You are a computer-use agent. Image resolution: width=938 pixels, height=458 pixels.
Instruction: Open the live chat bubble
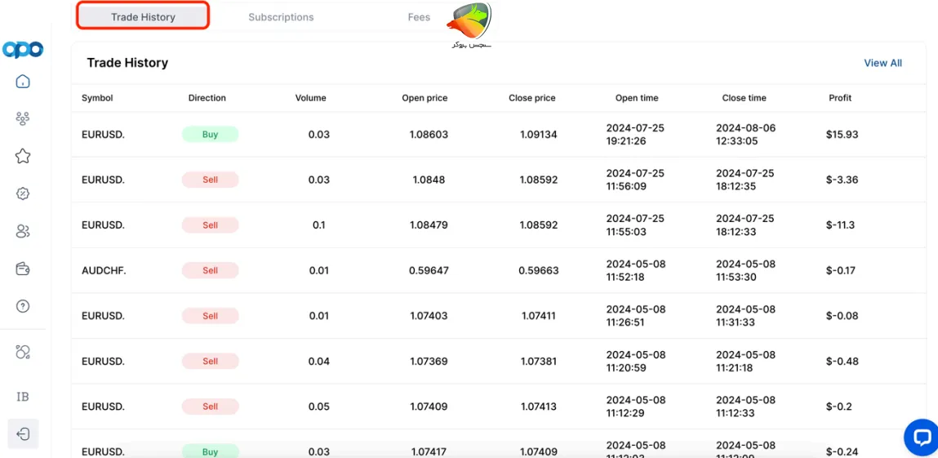(921, 438)
